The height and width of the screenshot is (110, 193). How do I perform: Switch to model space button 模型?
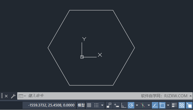(81, 105)
